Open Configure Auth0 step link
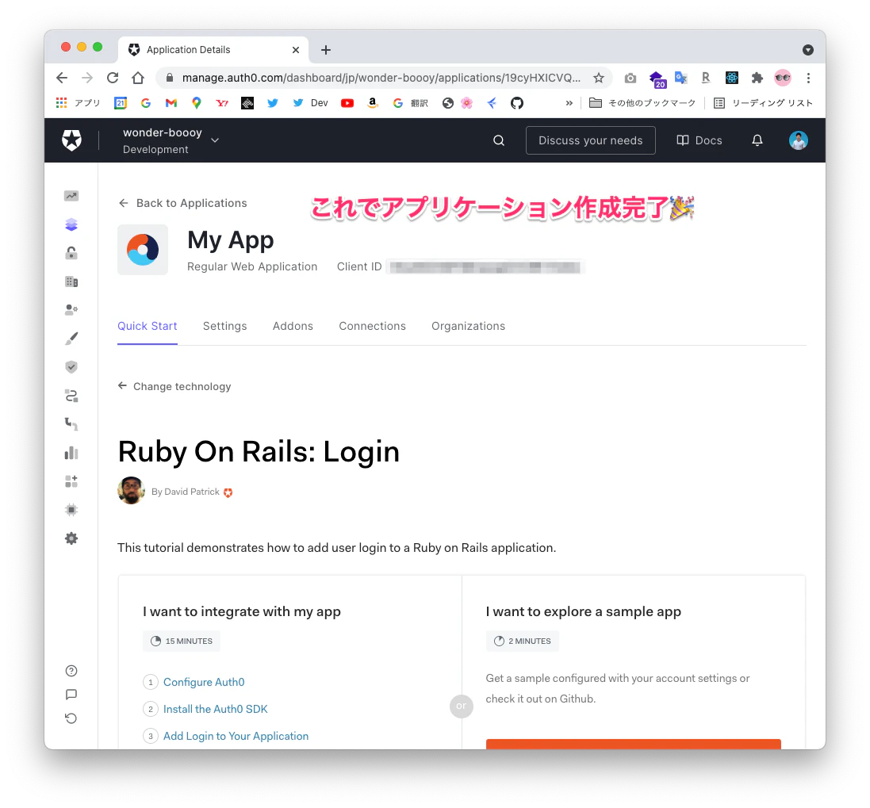870x808 pixels. pos(204,682)
